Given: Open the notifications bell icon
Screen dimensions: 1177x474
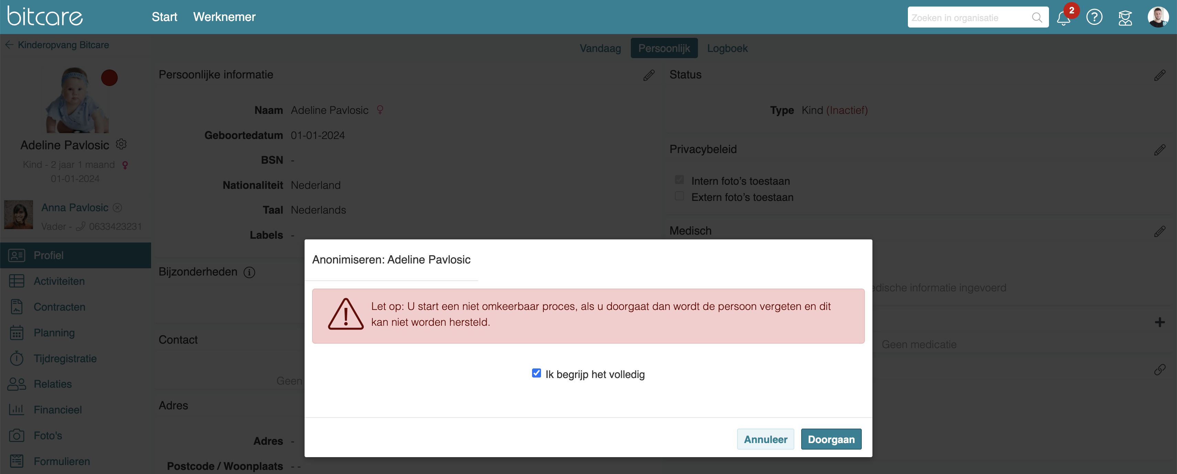Looking at the screenshot, I should coord(1063,18).
